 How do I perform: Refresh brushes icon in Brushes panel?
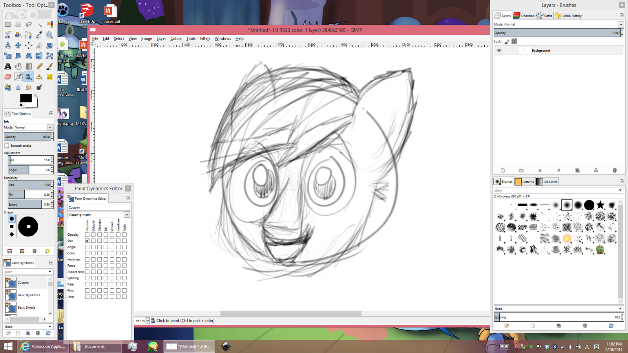coord(611,326)
